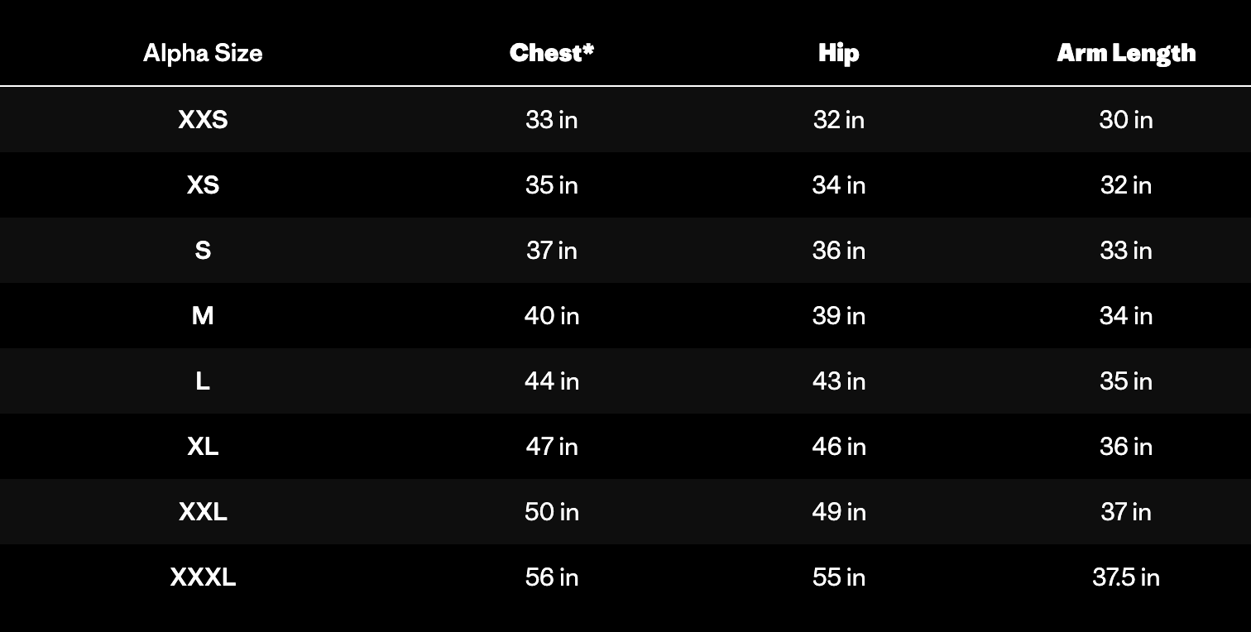Viewport: 1251px width, 632px height.
Task: Select the L size row label
Action: pos(203,381)
